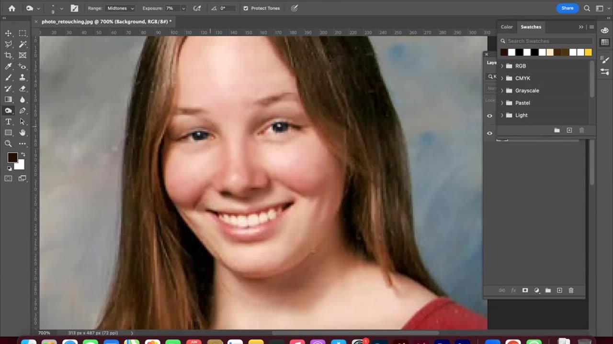Select the Gradient tool
The width and height of the screenshot is (613, 344).
point(9,99)
